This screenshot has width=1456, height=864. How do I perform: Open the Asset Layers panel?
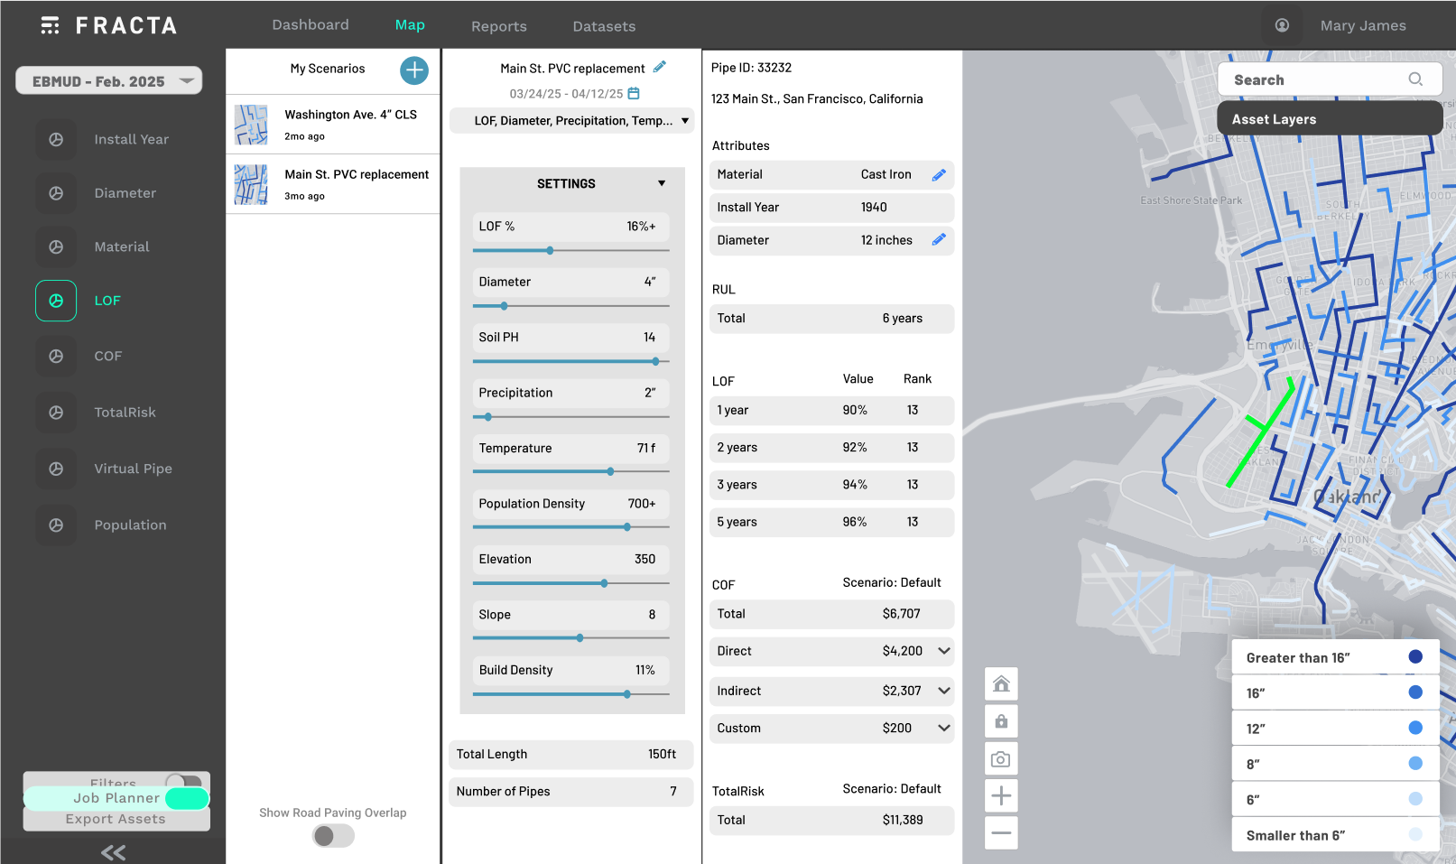[x=1330, y=118]
